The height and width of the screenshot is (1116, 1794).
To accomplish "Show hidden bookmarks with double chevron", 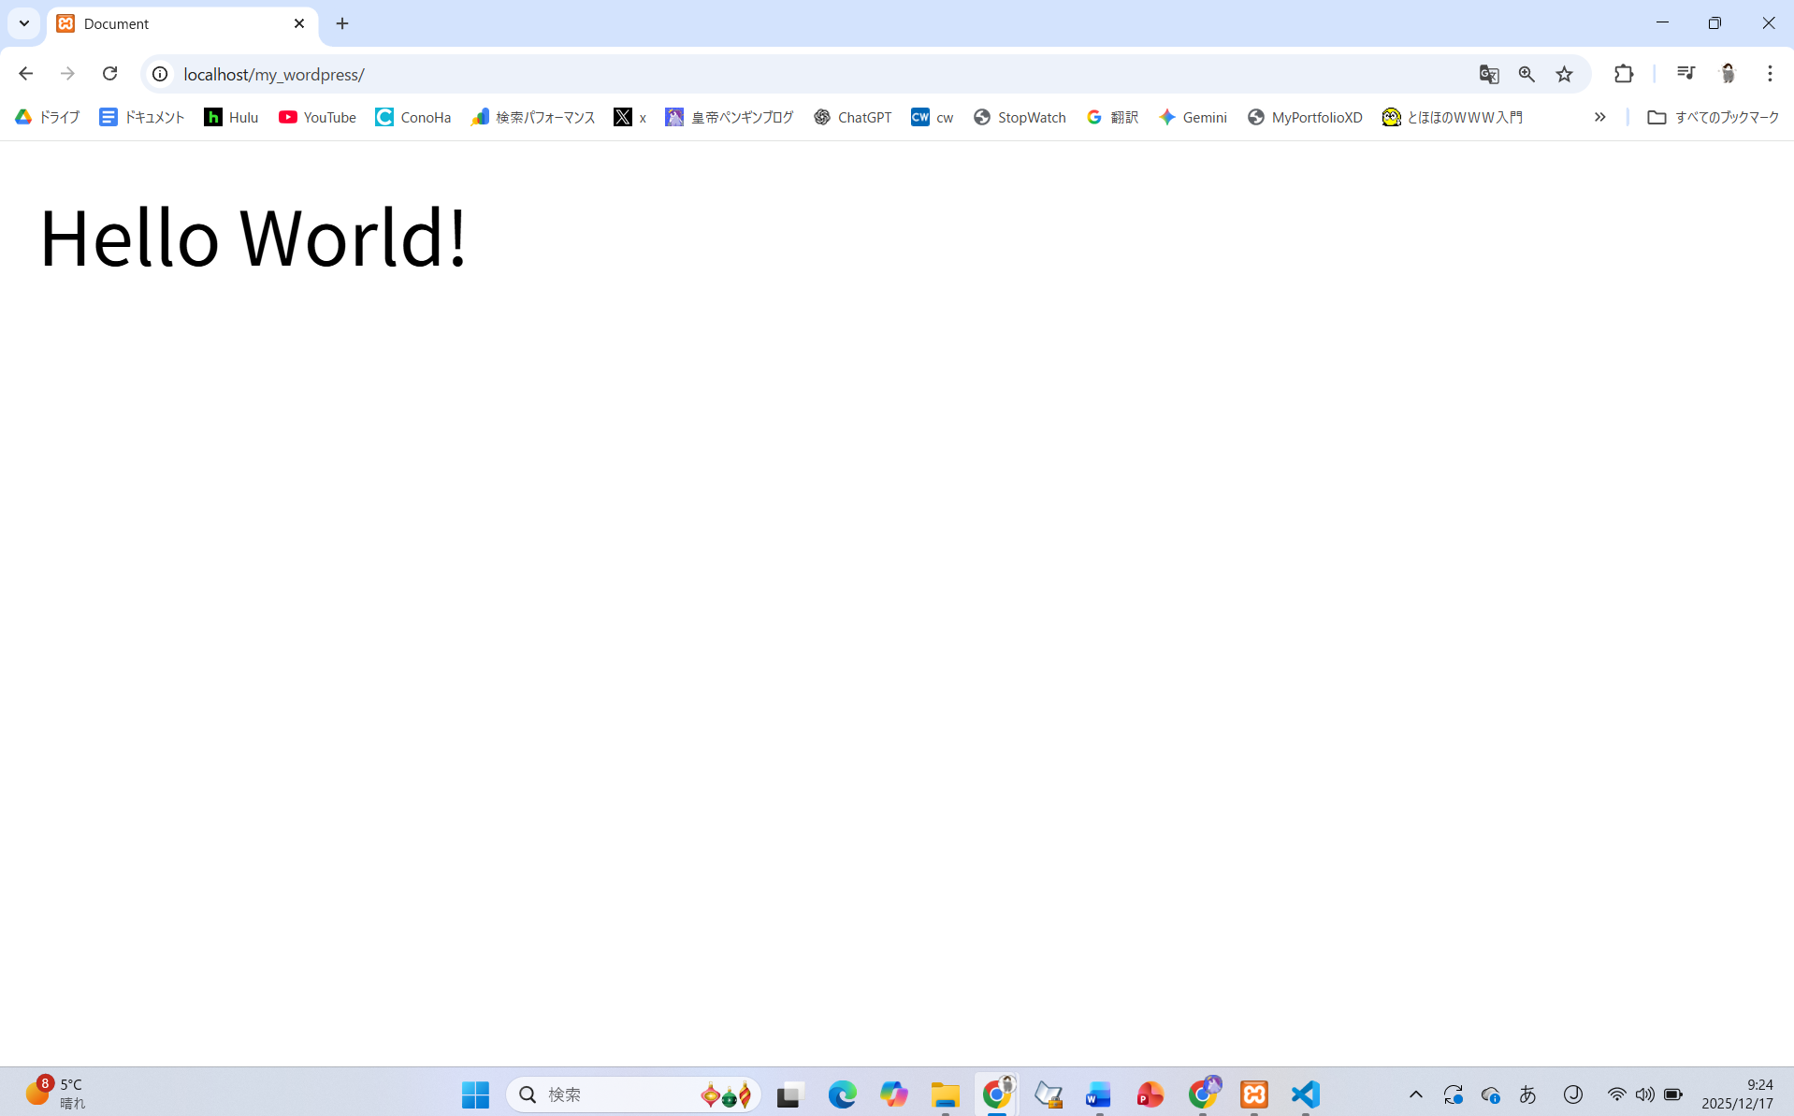I will (x=1599, y=117).
